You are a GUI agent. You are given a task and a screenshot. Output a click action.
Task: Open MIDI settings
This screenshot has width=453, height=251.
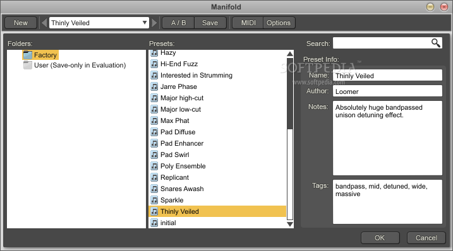pos(248,23)
